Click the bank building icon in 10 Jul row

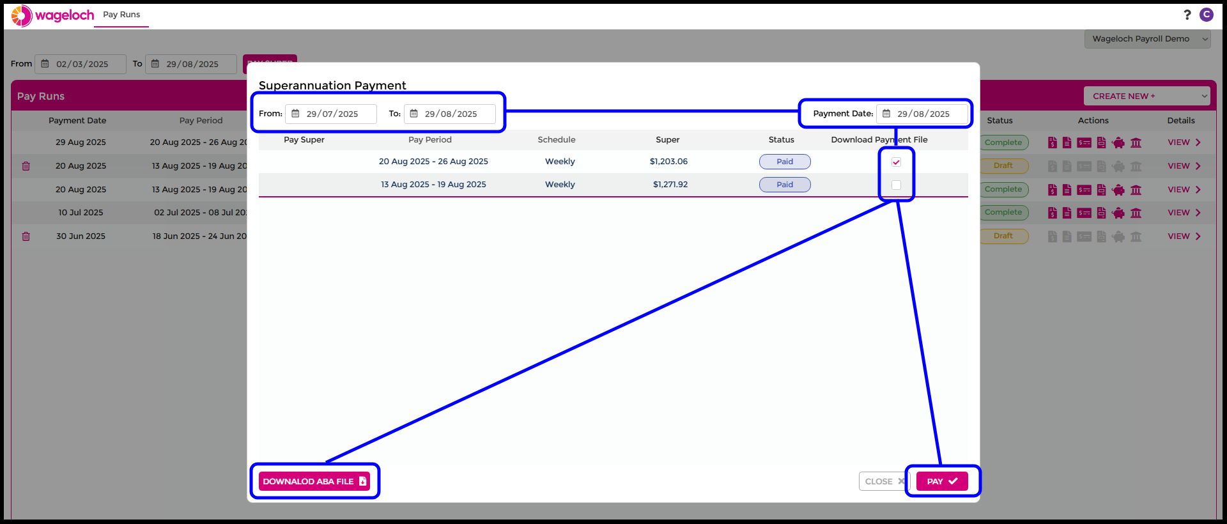coord(1136,213)
